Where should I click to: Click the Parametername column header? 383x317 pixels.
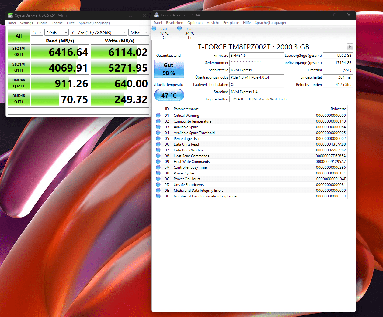[239, 109]
